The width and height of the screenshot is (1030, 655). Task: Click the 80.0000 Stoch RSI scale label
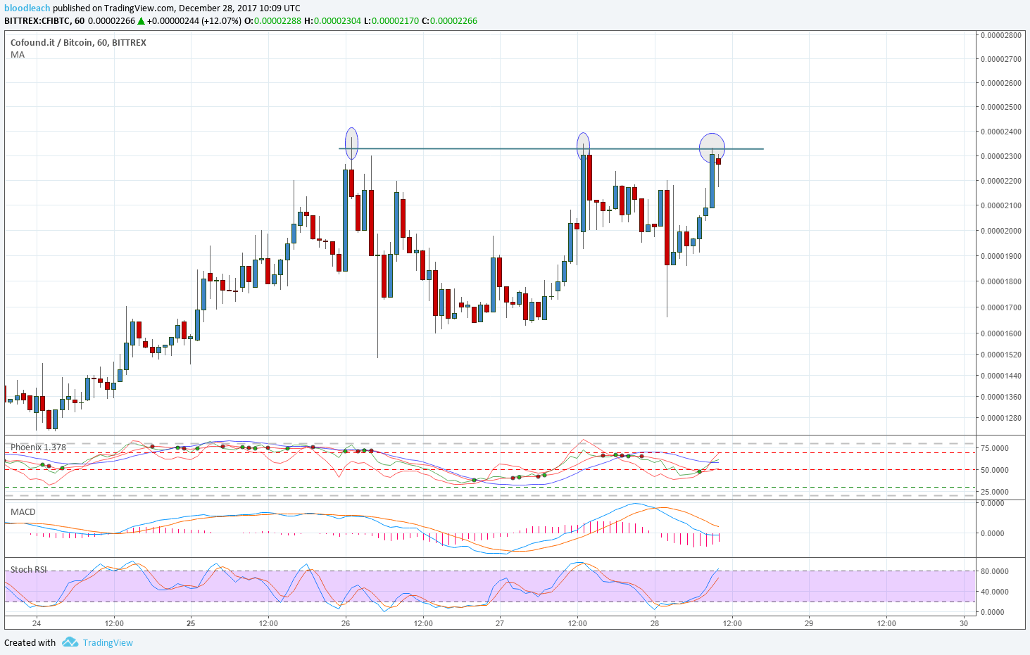995,571
